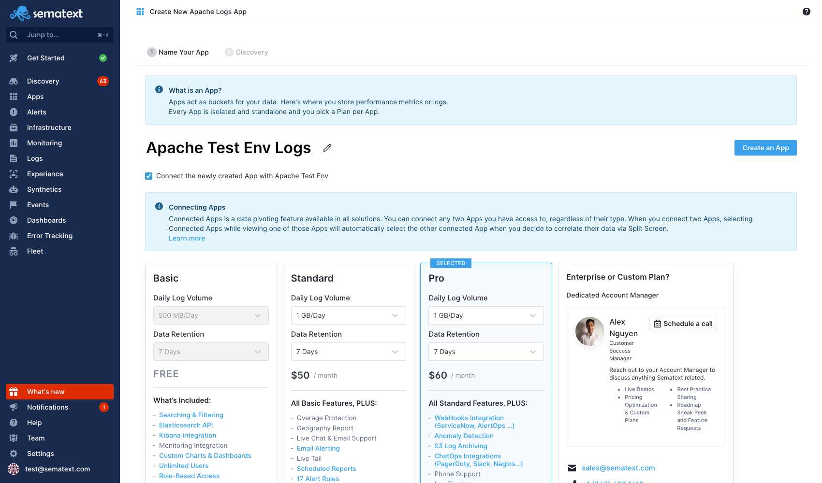Click the Error Tracking bug icon
This screenshot has width=822, height=483.
coord(14,236)
